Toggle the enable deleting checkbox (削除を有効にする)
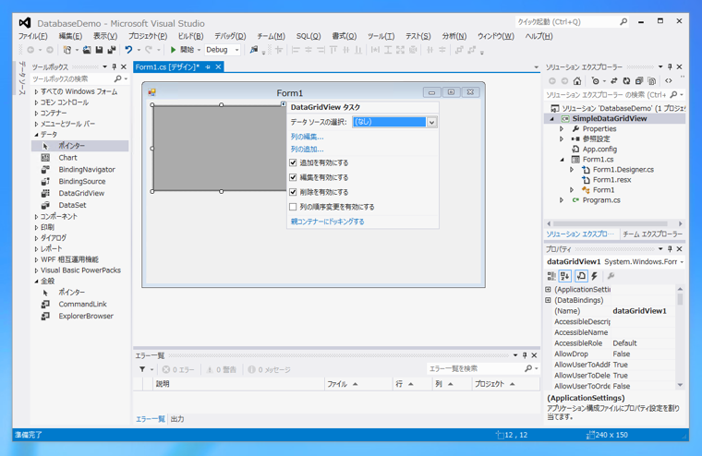 click(293, 192)
